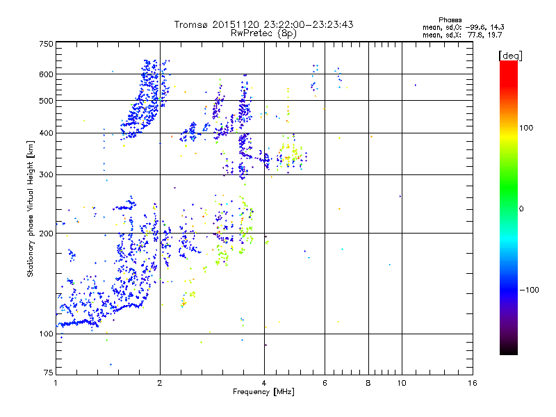Click the y-axis tick label '100' on height axis
This screenshot has height=417, width=556.
point(46,334)
